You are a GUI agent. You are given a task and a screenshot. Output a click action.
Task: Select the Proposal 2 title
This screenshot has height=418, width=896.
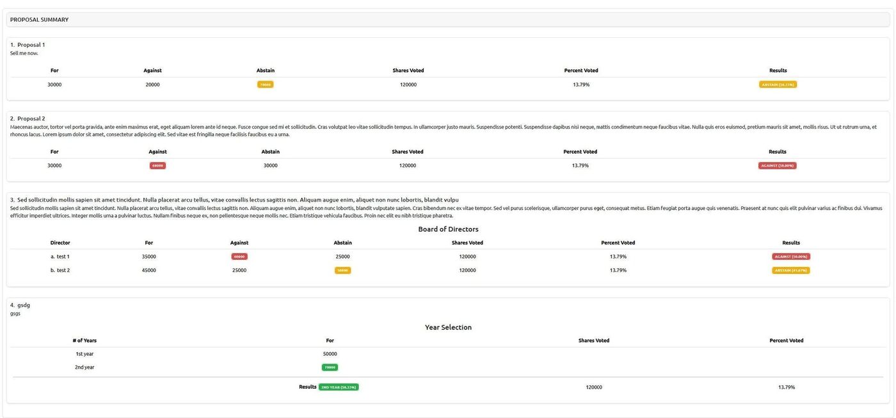pyautogui.click(x=31, y=118)
